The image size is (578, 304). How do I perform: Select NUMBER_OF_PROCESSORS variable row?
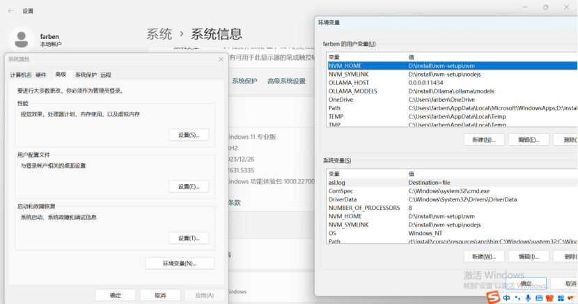click(x=452, y=208)
